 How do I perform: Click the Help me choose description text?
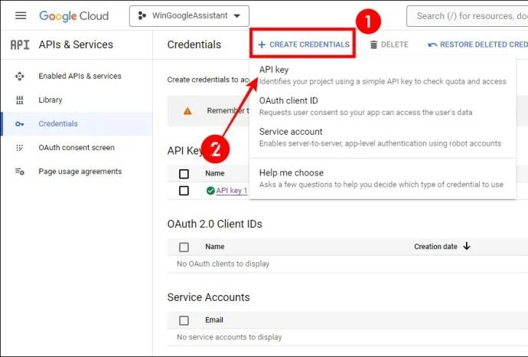coord(381,185)
